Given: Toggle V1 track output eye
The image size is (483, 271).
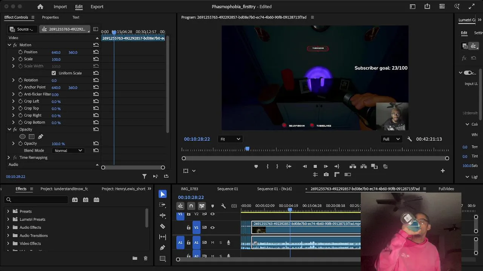Looking at the screenshot, I should click(x=212, y=227).
